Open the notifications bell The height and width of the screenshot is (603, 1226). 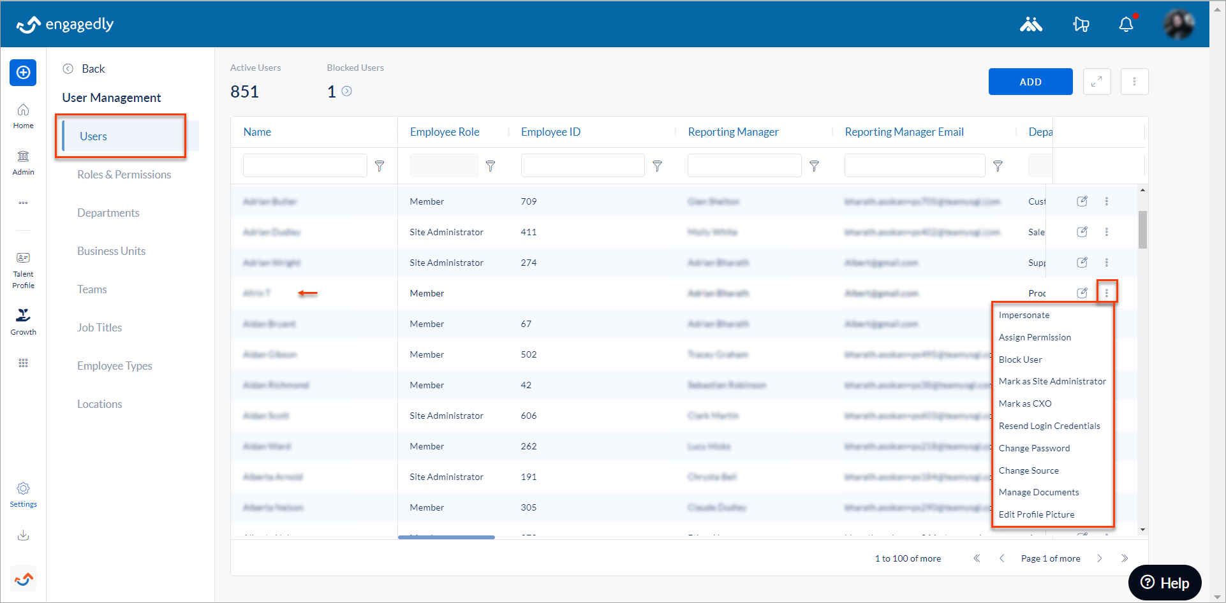(1126, 24)
